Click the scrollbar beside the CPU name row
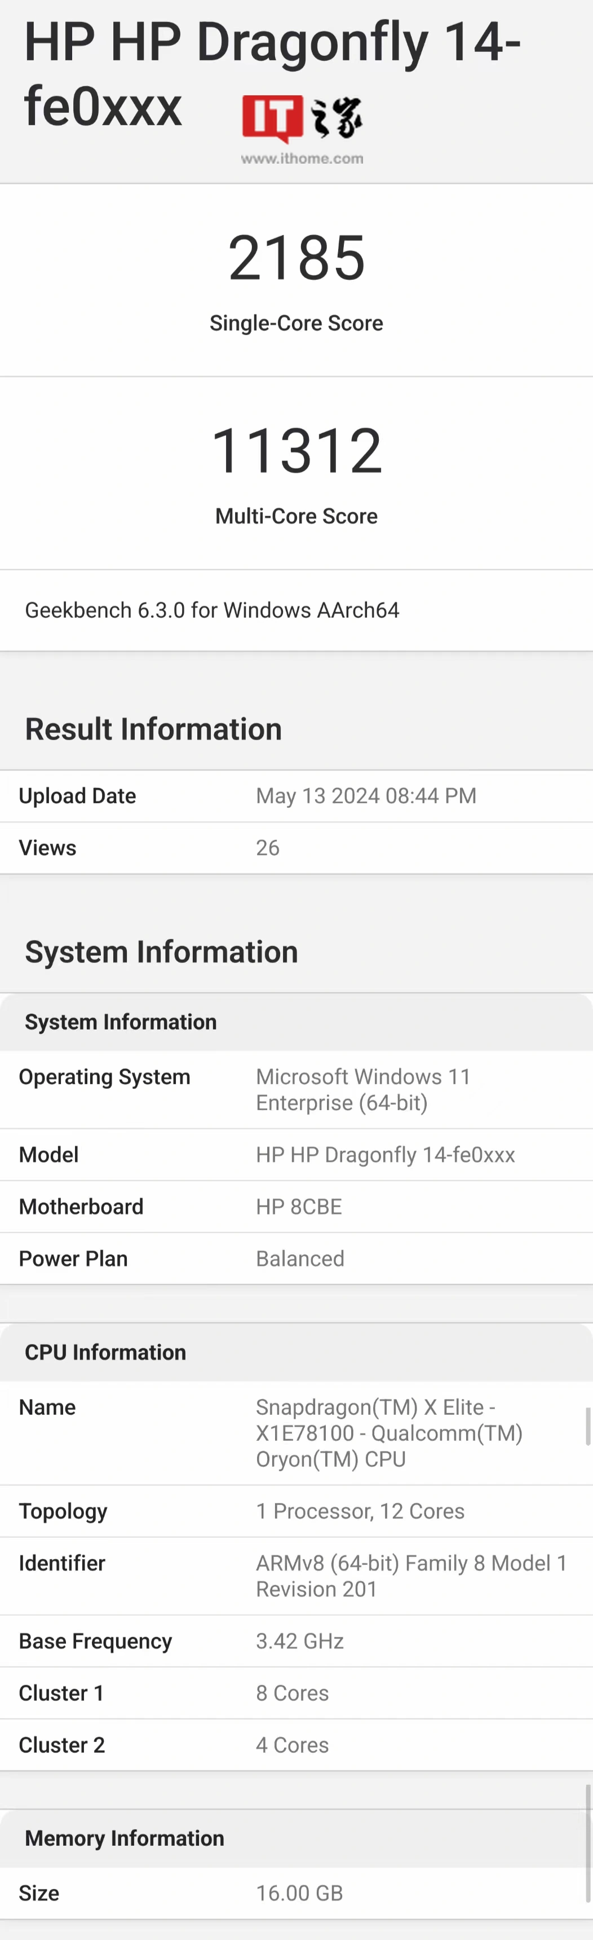Viewport: 593px width, 1940px height. coord(588,1426)
